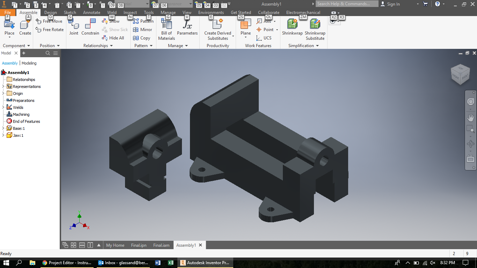Select the Orbit tool in navigation bar

(x=470, y=144)
